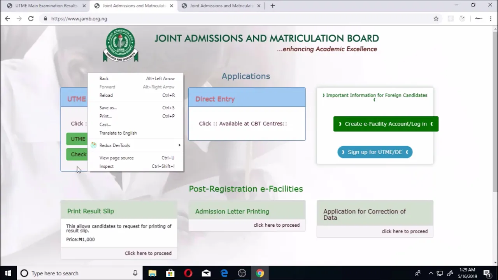Switch to third Joint Admissions tab

point(221,6)
